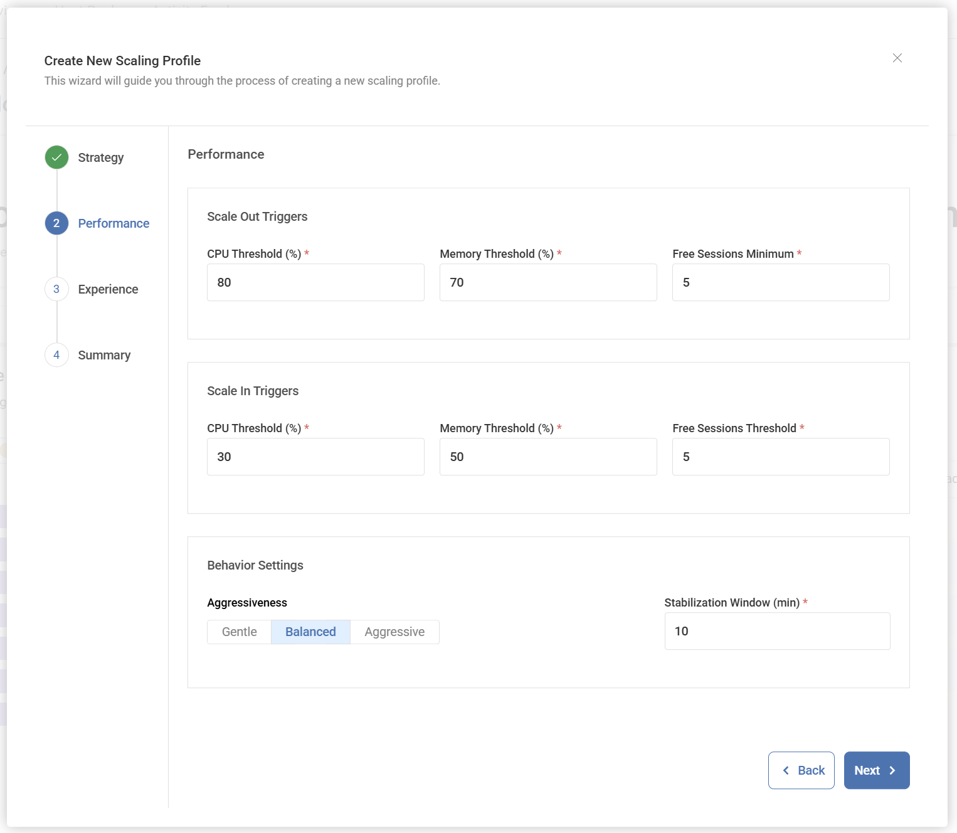Click the Performance step label
This screenshot has width=957, height=833.
[x=114, y=223]
